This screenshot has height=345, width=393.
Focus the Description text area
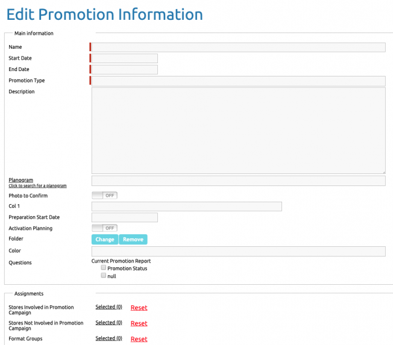click(x=238, y=131)
